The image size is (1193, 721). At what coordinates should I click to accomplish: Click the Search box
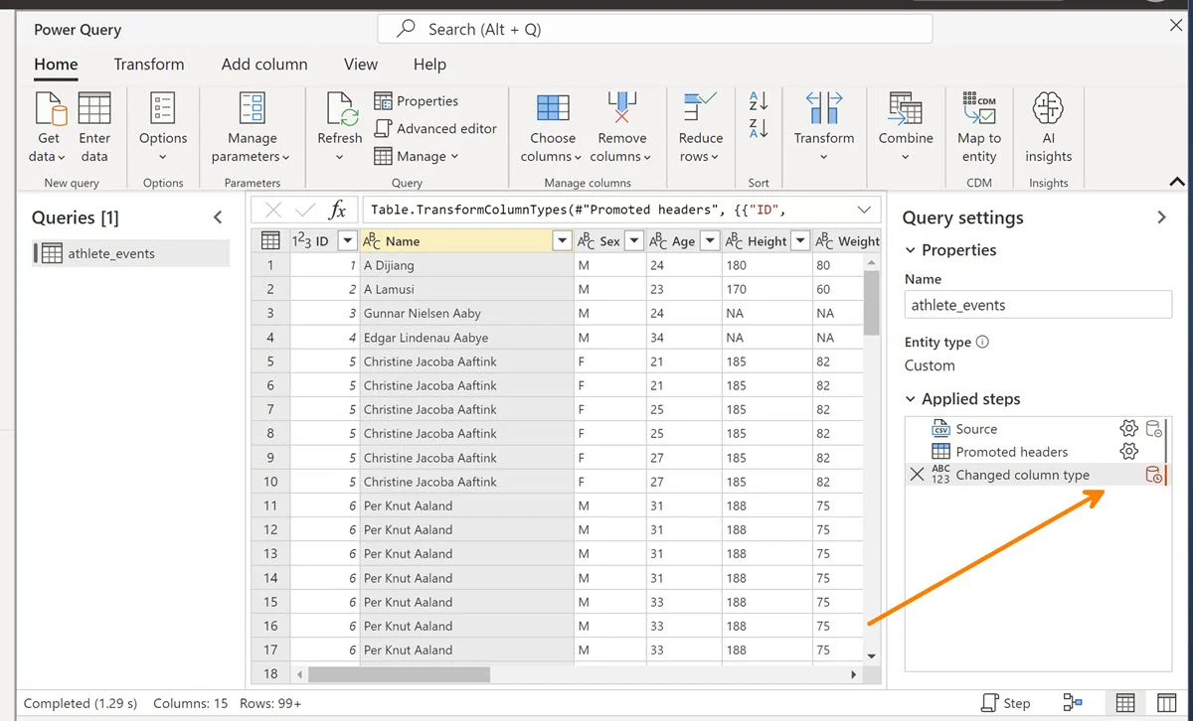pos(655,29)
